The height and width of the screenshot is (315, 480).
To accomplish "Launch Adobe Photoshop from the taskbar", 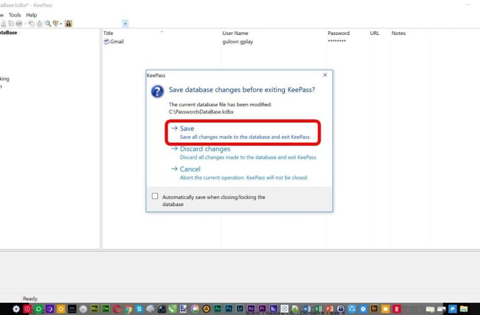I will coord(229,309).
